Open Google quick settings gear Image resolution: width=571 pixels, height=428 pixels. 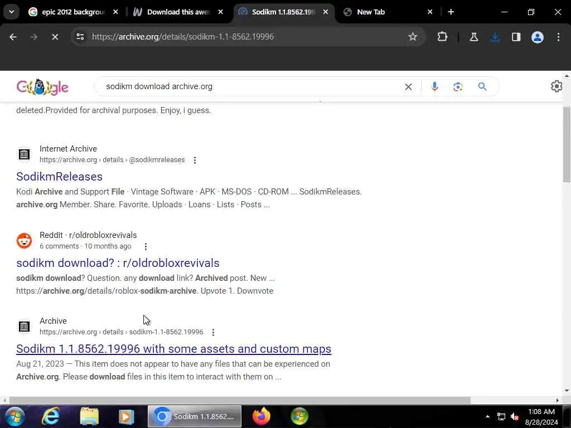pyautogui.click(x=556, y=86)
